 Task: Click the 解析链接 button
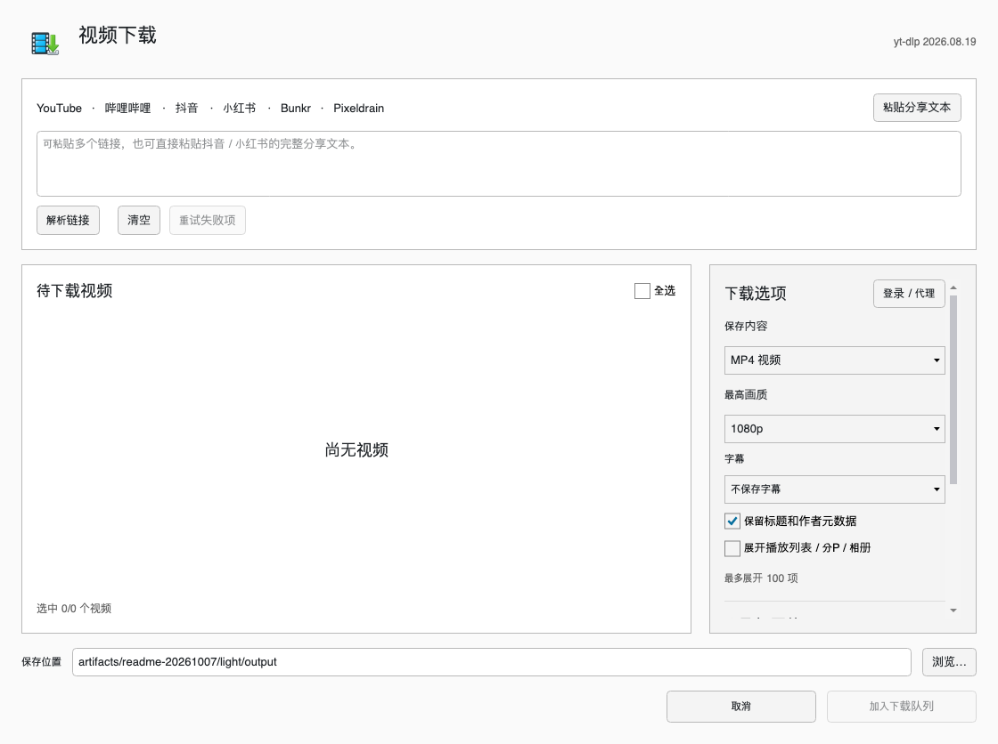point(68,220)
